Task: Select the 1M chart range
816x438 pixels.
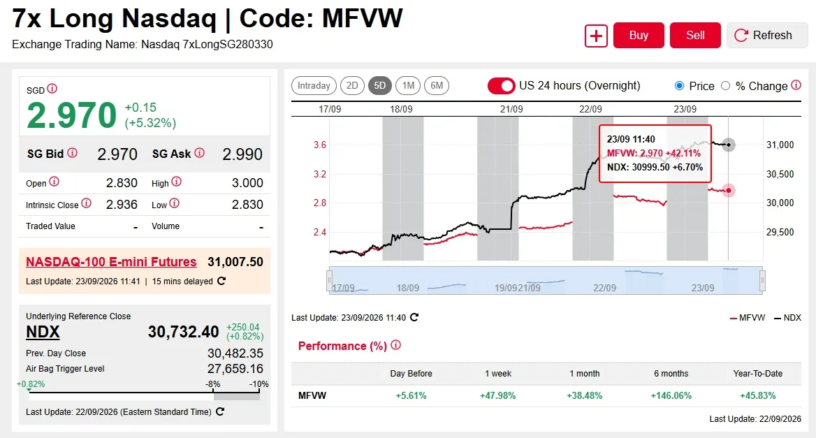Action: click(x=409, y=86)
